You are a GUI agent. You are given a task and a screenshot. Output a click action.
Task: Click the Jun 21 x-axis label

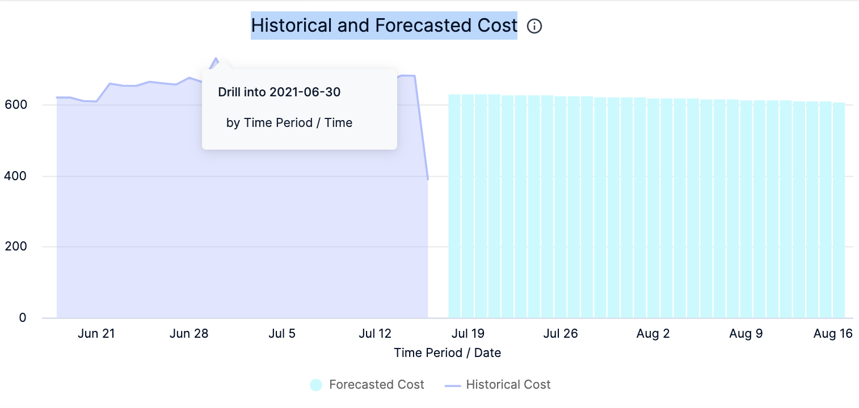click(96, 334)
